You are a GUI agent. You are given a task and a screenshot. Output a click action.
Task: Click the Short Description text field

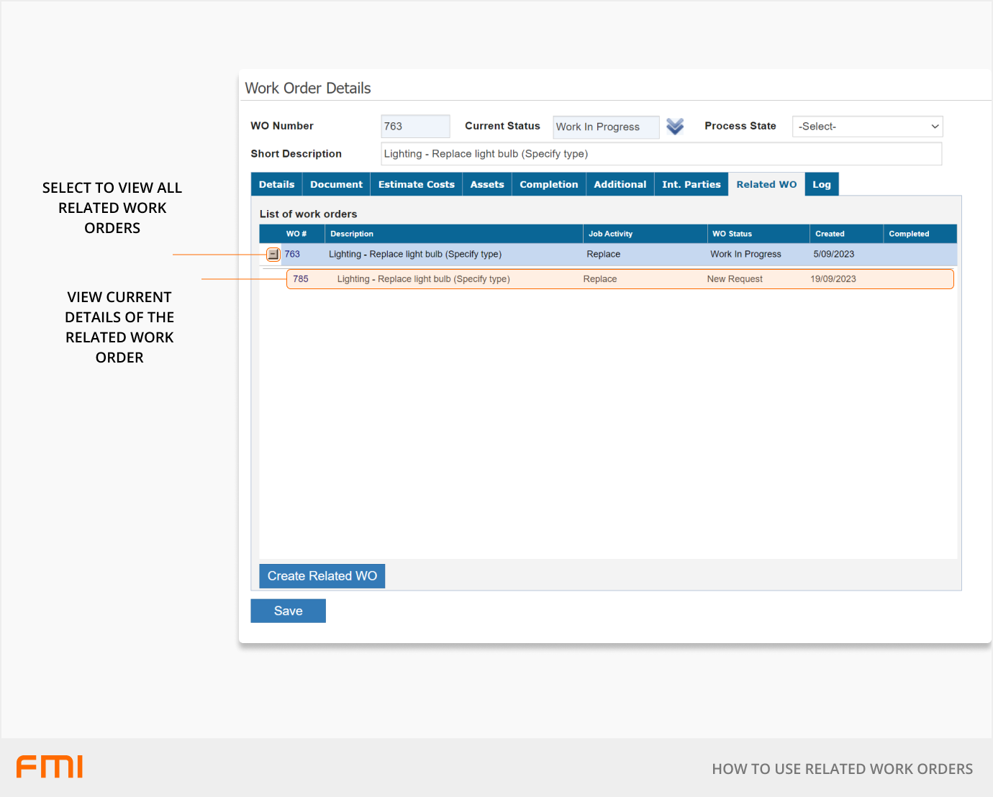661,154
